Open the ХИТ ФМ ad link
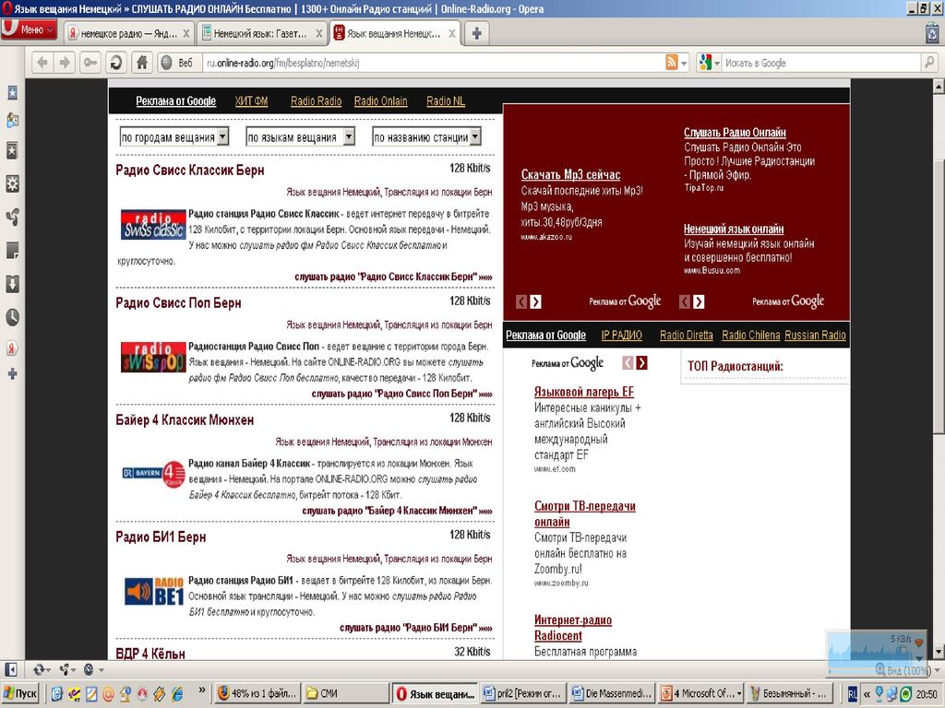 (x=251, y=101)
